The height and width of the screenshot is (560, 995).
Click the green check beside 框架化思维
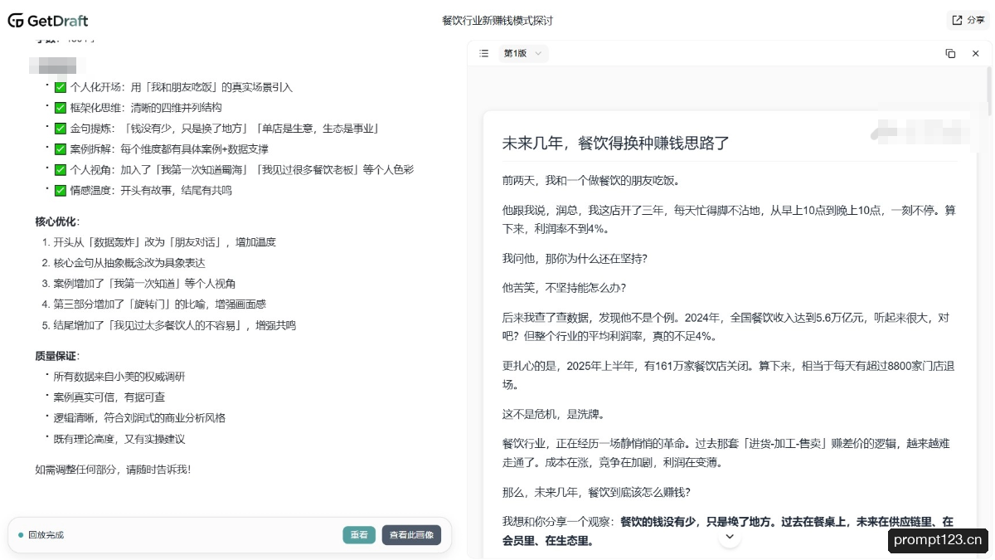pos(60,108)
